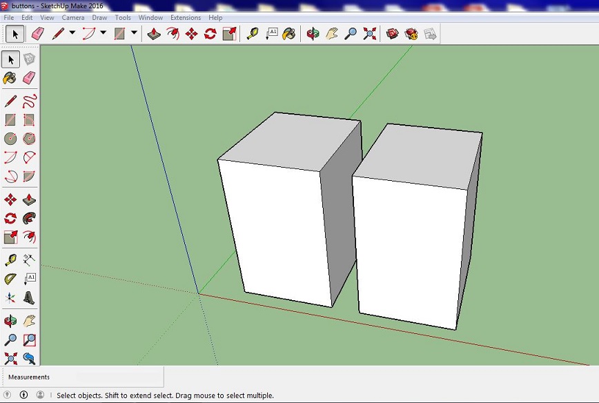Select the Paint Bucket in the left palette

click(10, 78)
